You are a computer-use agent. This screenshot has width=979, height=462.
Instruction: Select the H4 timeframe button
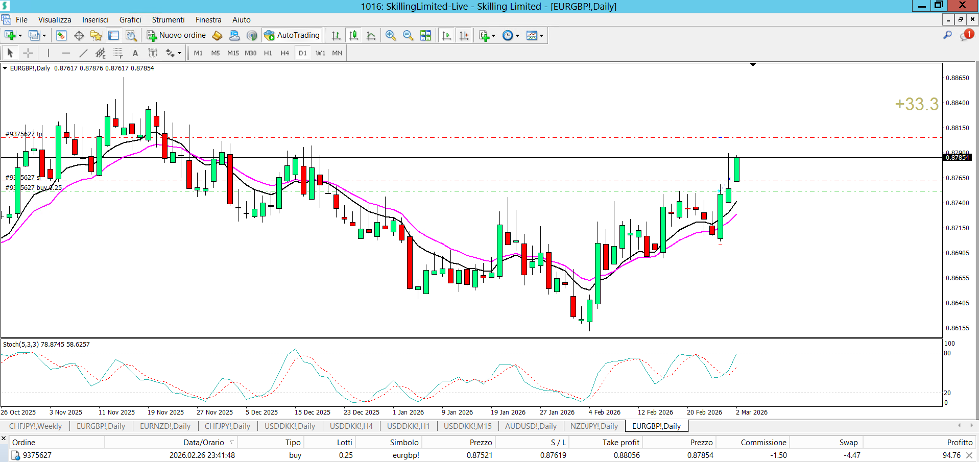[x=284, y=53]
